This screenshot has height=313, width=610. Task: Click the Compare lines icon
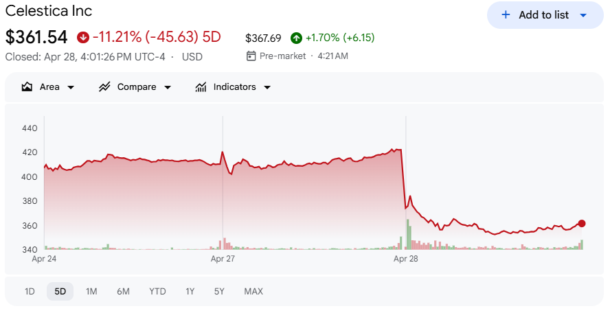pos(104,87)
